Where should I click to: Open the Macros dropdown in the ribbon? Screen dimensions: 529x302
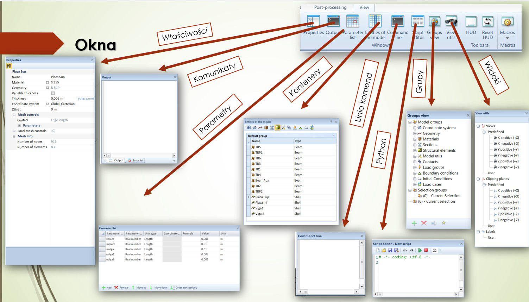coord(507,38)
